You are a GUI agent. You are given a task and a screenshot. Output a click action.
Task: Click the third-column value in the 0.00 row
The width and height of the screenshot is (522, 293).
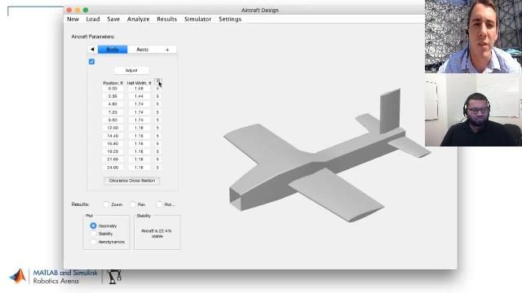[x=157, y=89]
